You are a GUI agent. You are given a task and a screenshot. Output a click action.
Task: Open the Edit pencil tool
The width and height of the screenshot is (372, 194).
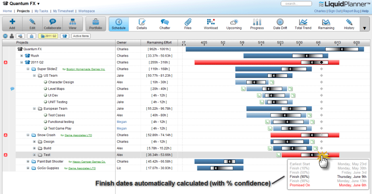pyautogui.click(x=33, y=24)
